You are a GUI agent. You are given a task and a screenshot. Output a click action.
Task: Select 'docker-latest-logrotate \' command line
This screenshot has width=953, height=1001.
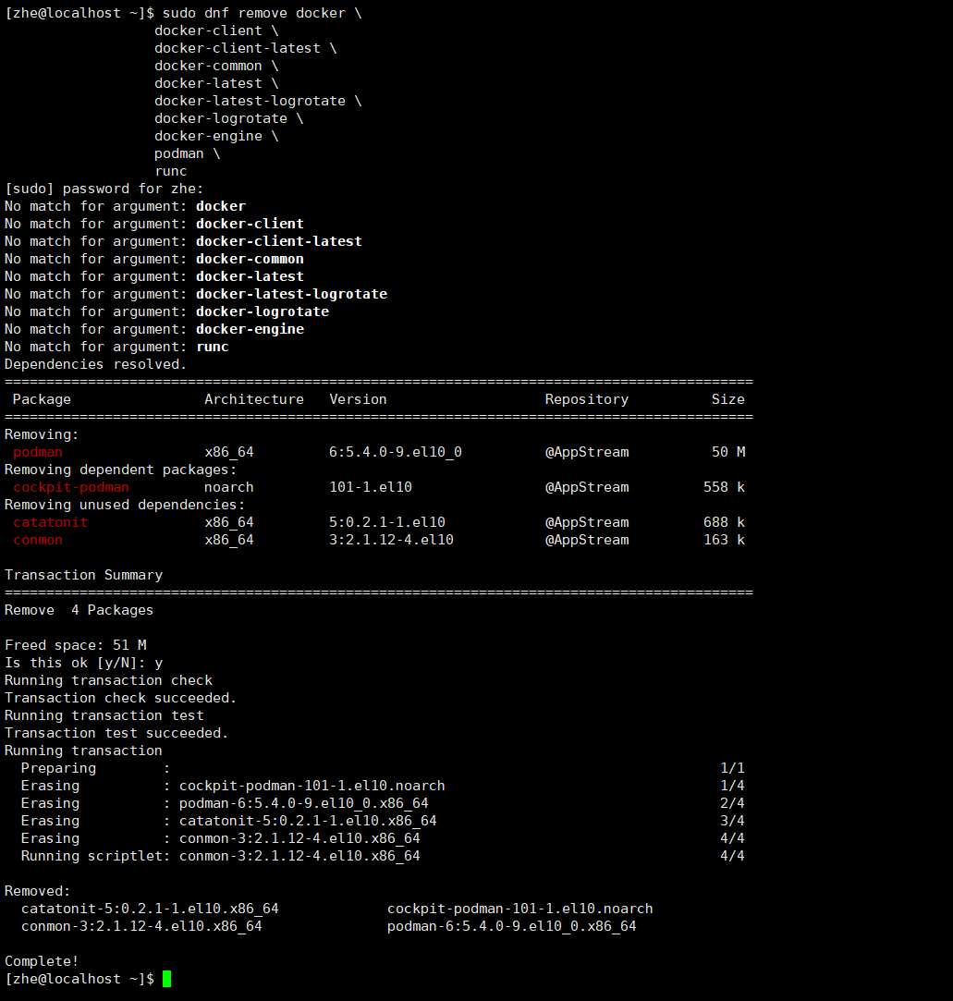258,101
